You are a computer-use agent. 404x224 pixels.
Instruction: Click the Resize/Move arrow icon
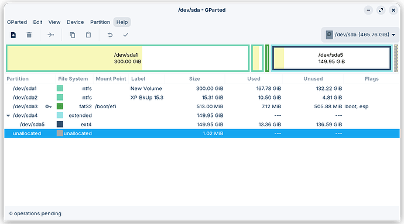click(51, 35)
